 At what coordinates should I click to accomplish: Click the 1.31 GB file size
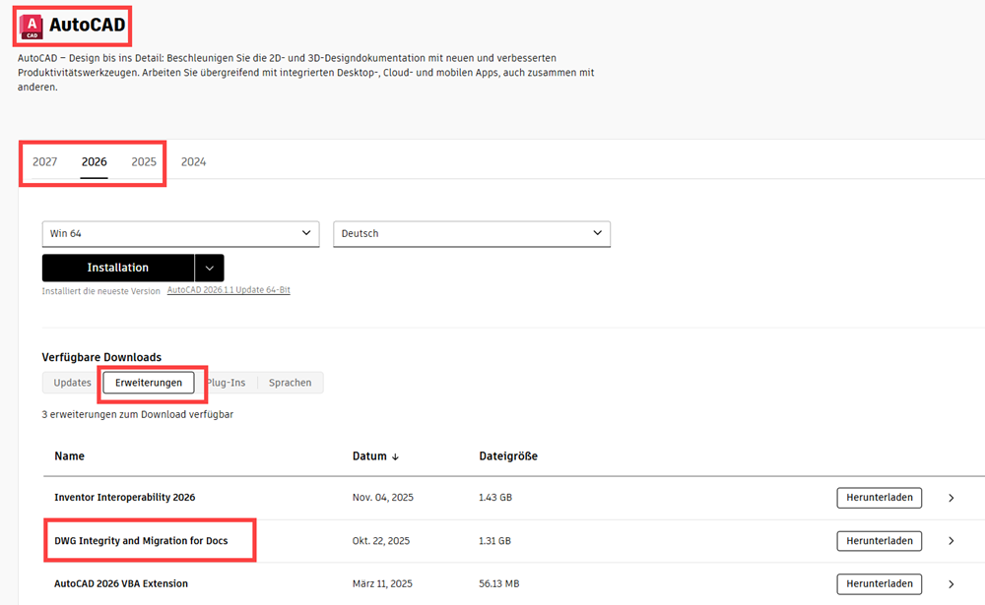(494, 541)
